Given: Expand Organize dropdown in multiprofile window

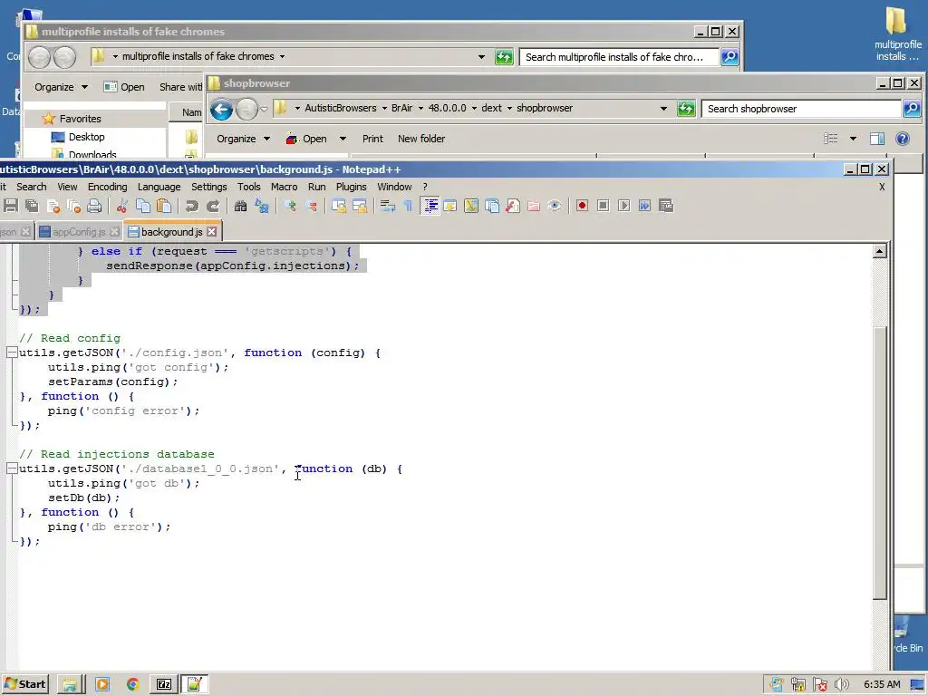Looking at the screenshot, I should coord(61,87).
